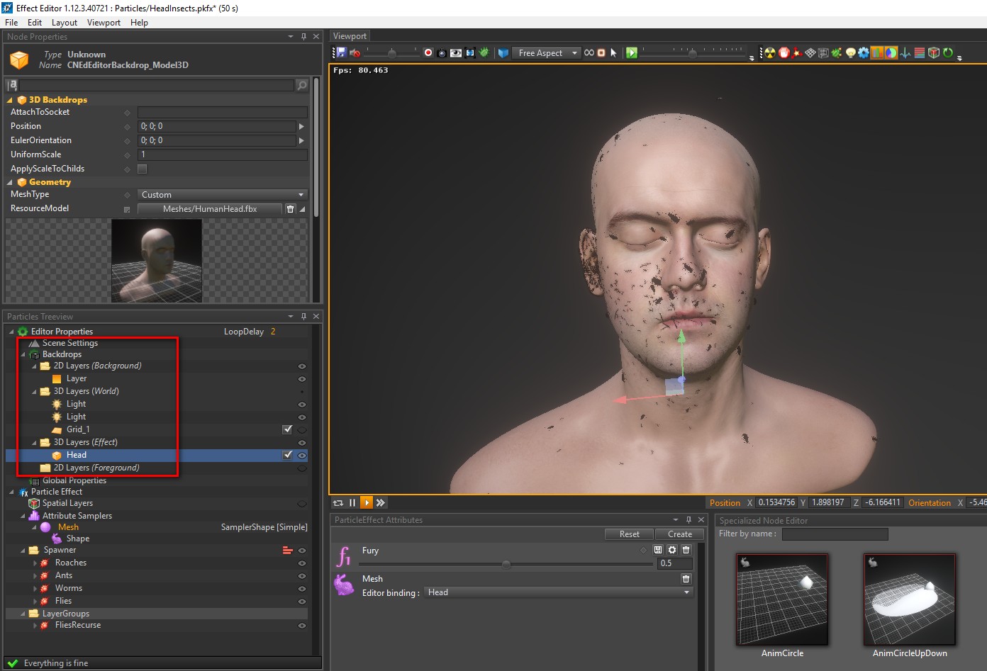The height and width of the screenshot is (671, 987).
Task: Click the eye view icon in viewport toolbar
Action: click(x=456, y=53)
